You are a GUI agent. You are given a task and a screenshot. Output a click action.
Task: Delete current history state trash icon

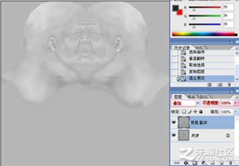229,85
